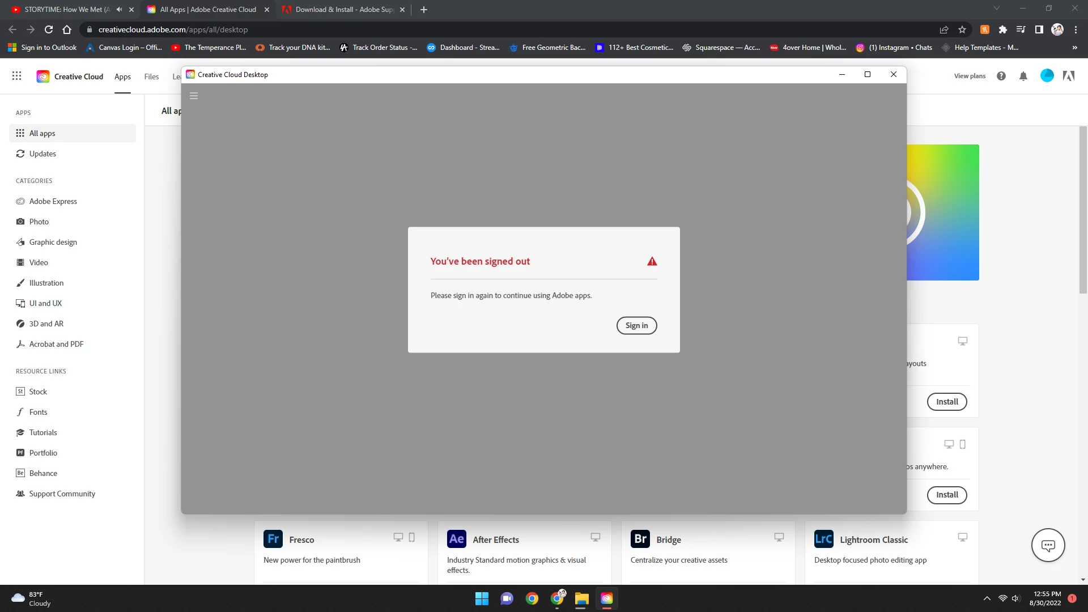Click the View plans link
Screen dimensions: 1088x612
[x=970, y=76]
